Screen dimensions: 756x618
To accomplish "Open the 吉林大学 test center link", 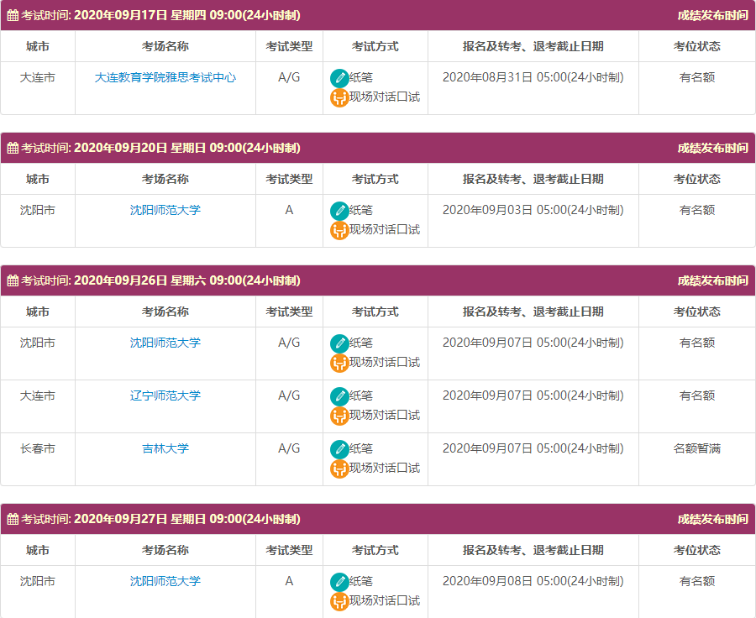I will 165,448.
